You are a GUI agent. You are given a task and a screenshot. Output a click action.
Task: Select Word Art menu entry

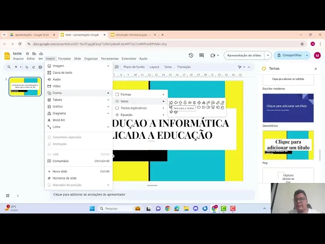click(x=79, y=120)
